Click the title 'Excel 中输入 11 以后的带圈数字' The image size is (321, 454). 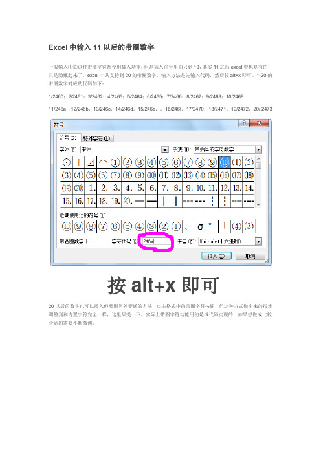coord(102,47)
